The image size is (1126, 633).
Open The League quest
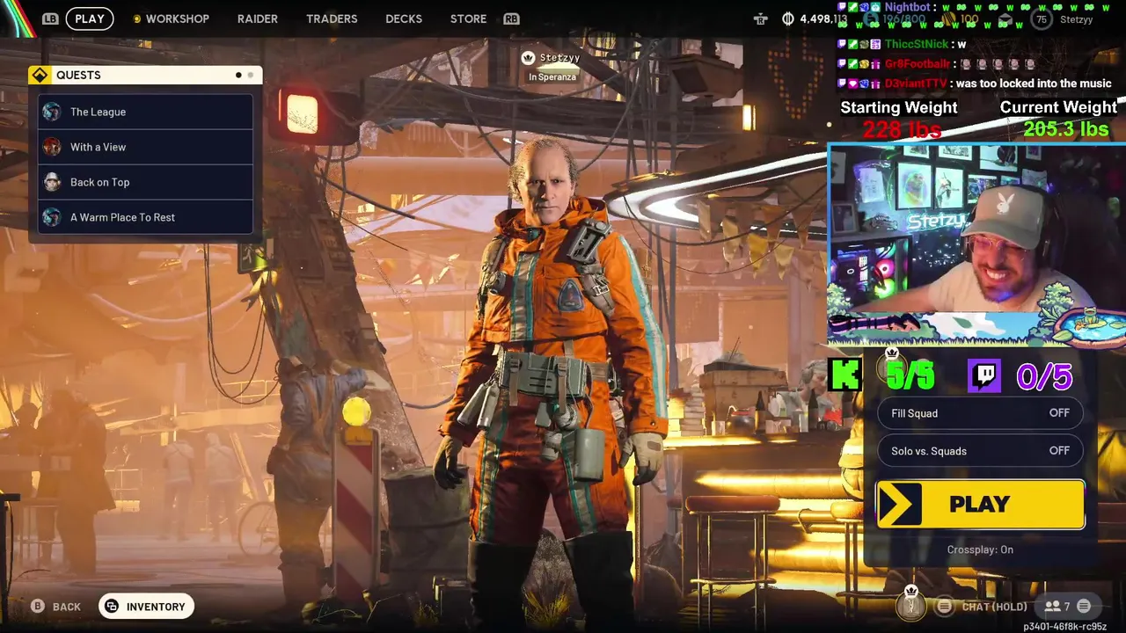[145, 112]
